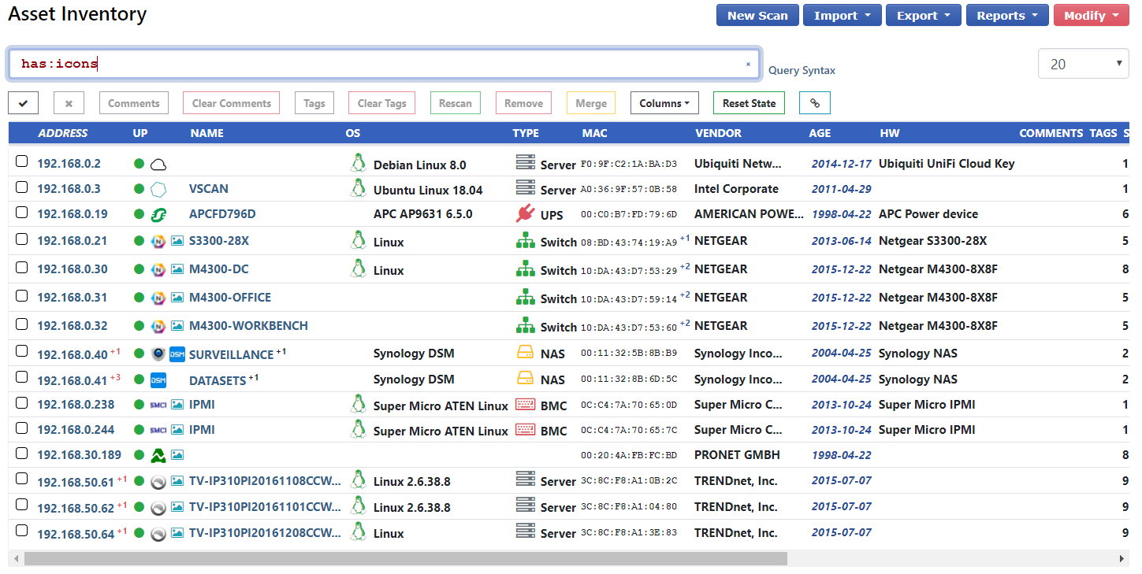This screenshot has width=1142, height=574.
Task: Click the screenshot icon beside S3300-28X
Action: tap(177, 241)
